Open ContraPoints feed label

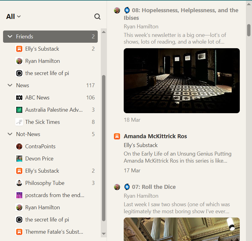[40, 146]
